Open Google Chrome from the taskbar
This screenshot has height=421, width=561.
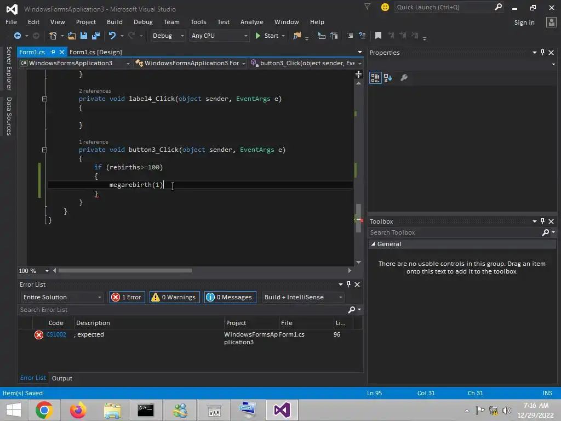(44, 410)
